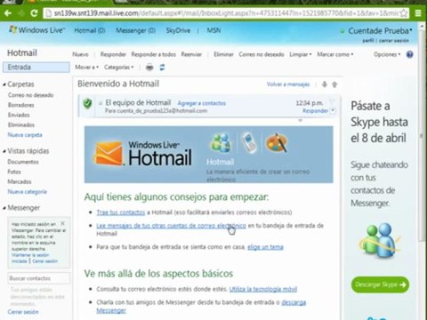This screenshot has height=320, width=427.
Task: Reload the page with refresh icon
Action: click(x=34, y=13)
